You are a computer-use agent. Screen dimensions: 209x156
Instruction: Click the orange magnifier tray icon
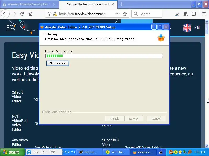tap(190, 152)
